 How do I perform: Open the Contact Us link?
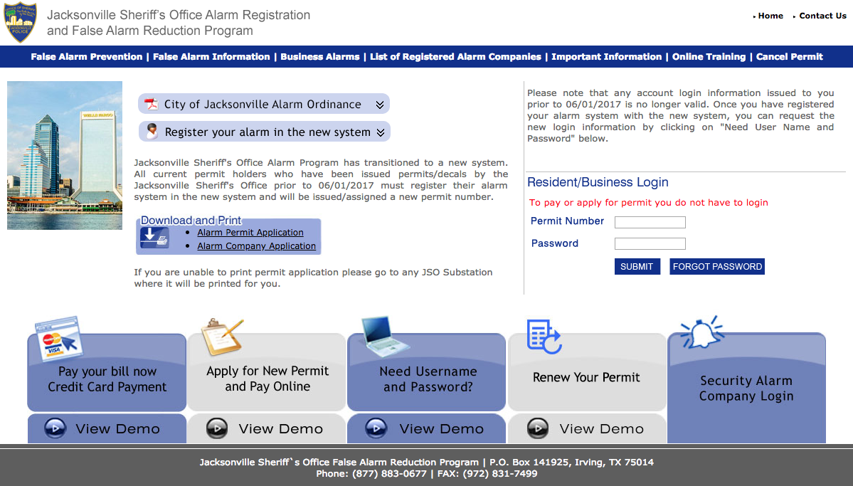click(x=822, y=16)
